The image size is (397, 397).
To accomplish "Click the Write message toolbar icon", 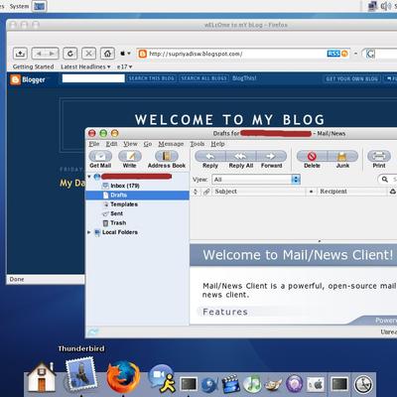I will pos(129,156).
